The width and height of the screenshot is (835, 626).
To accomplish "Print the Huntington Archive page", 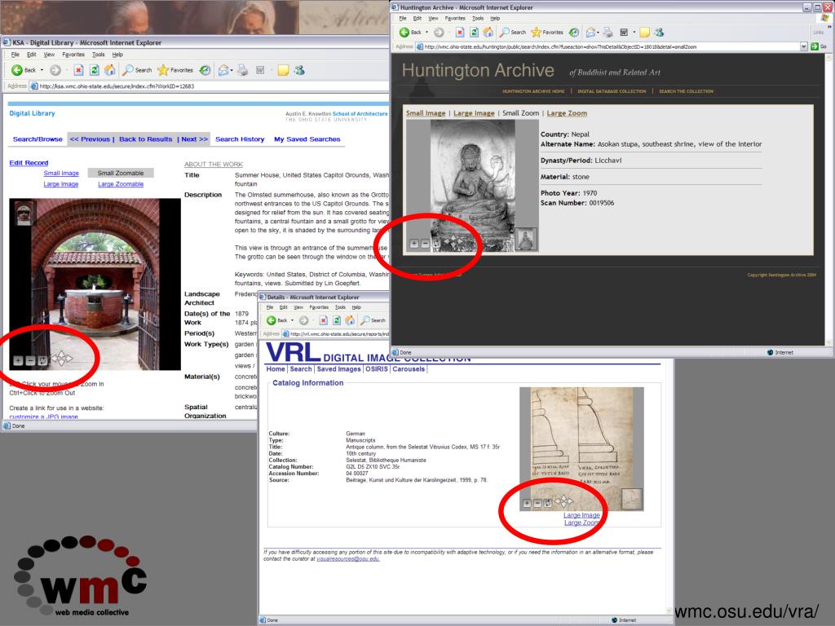I will pyautogui.click(x=607, y=33).
